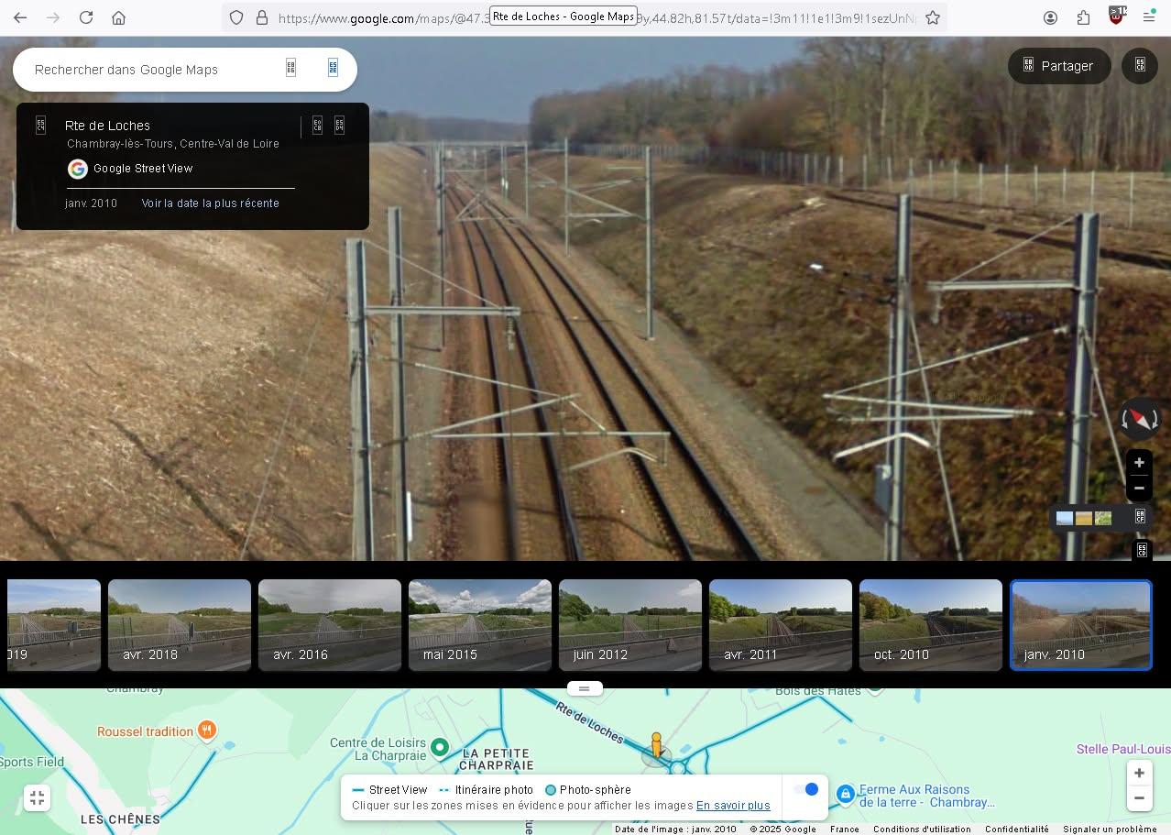1171x835 pixels.
Task: Open the Confidentialité footer link
Action: click(1017, 830)
